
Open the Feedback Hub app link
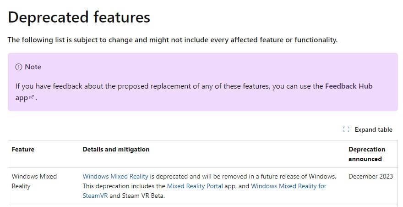point(348,86)
